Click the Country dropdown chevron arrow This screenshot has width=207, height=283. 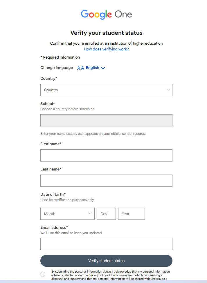pos(168,90)
